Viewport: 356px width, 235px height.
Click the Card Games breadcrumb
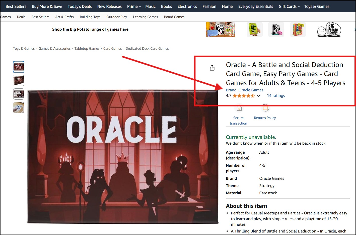click(x=112, y=48)
